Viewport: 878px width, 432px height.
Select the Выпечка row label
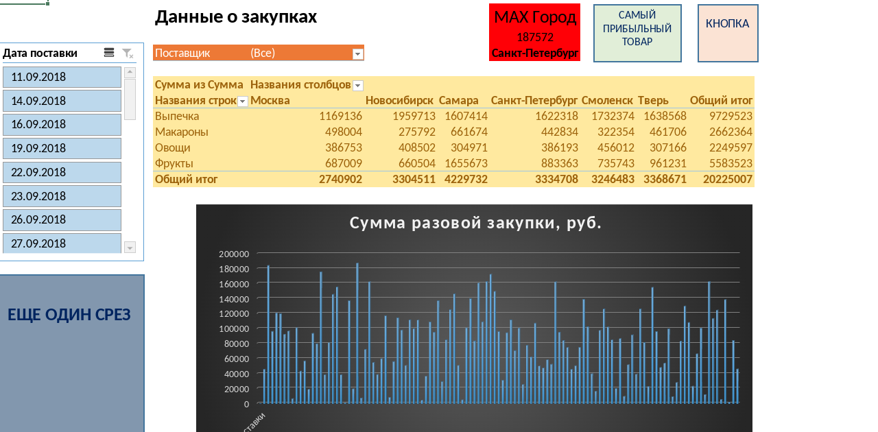[x=177, y=117]
